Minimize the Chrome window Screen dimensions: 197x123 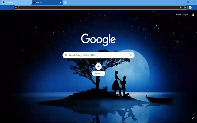182,2
